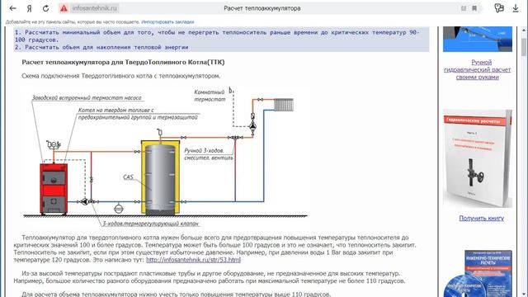Click the diagram label Комнатный термостат
The image size is (528, 297).
tap(210, 96)
